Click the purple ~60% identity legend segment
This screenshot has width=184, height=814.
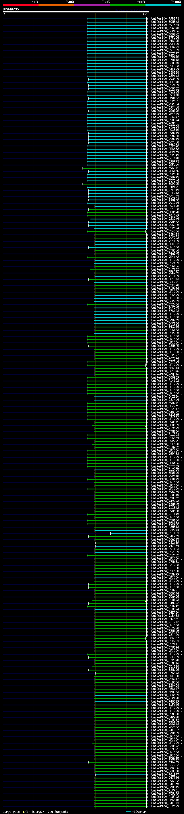click(92, 5)
